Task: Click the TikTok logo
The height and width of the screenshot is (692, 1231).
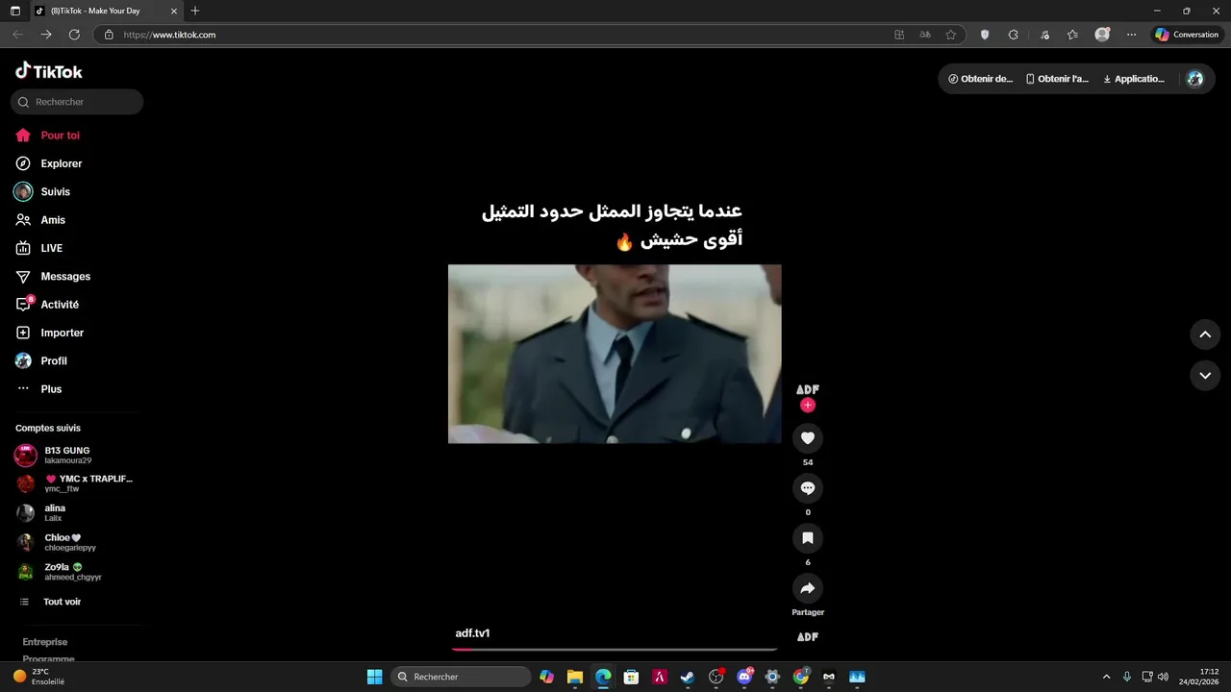Action: tap(49, 71)
